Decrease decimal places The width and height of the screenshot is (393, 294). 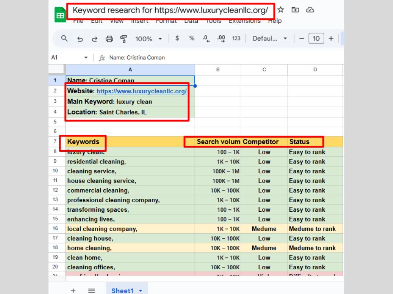pos(206,38)
